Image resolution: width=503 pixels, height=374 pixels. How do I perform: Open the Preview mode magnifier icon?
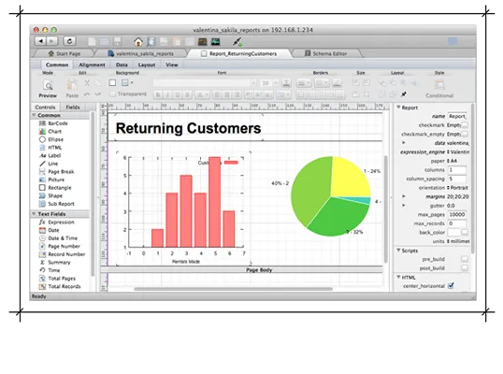click(x=48, y=85)
